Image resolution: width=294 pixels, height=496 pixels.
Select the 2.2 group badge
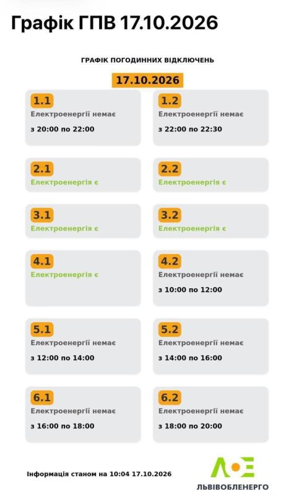coord(170,169)
